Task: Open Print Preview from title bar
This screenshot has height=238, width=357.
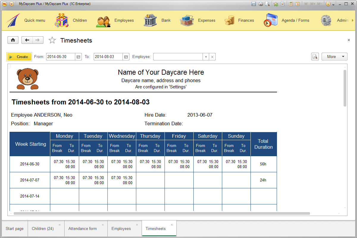Action: click(267, 4)
